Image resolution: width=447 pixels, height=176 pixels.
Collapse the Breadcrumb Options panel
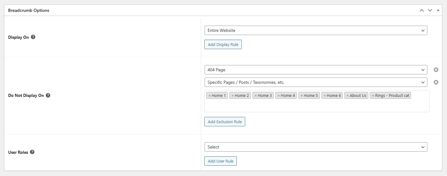pos(438,10)
